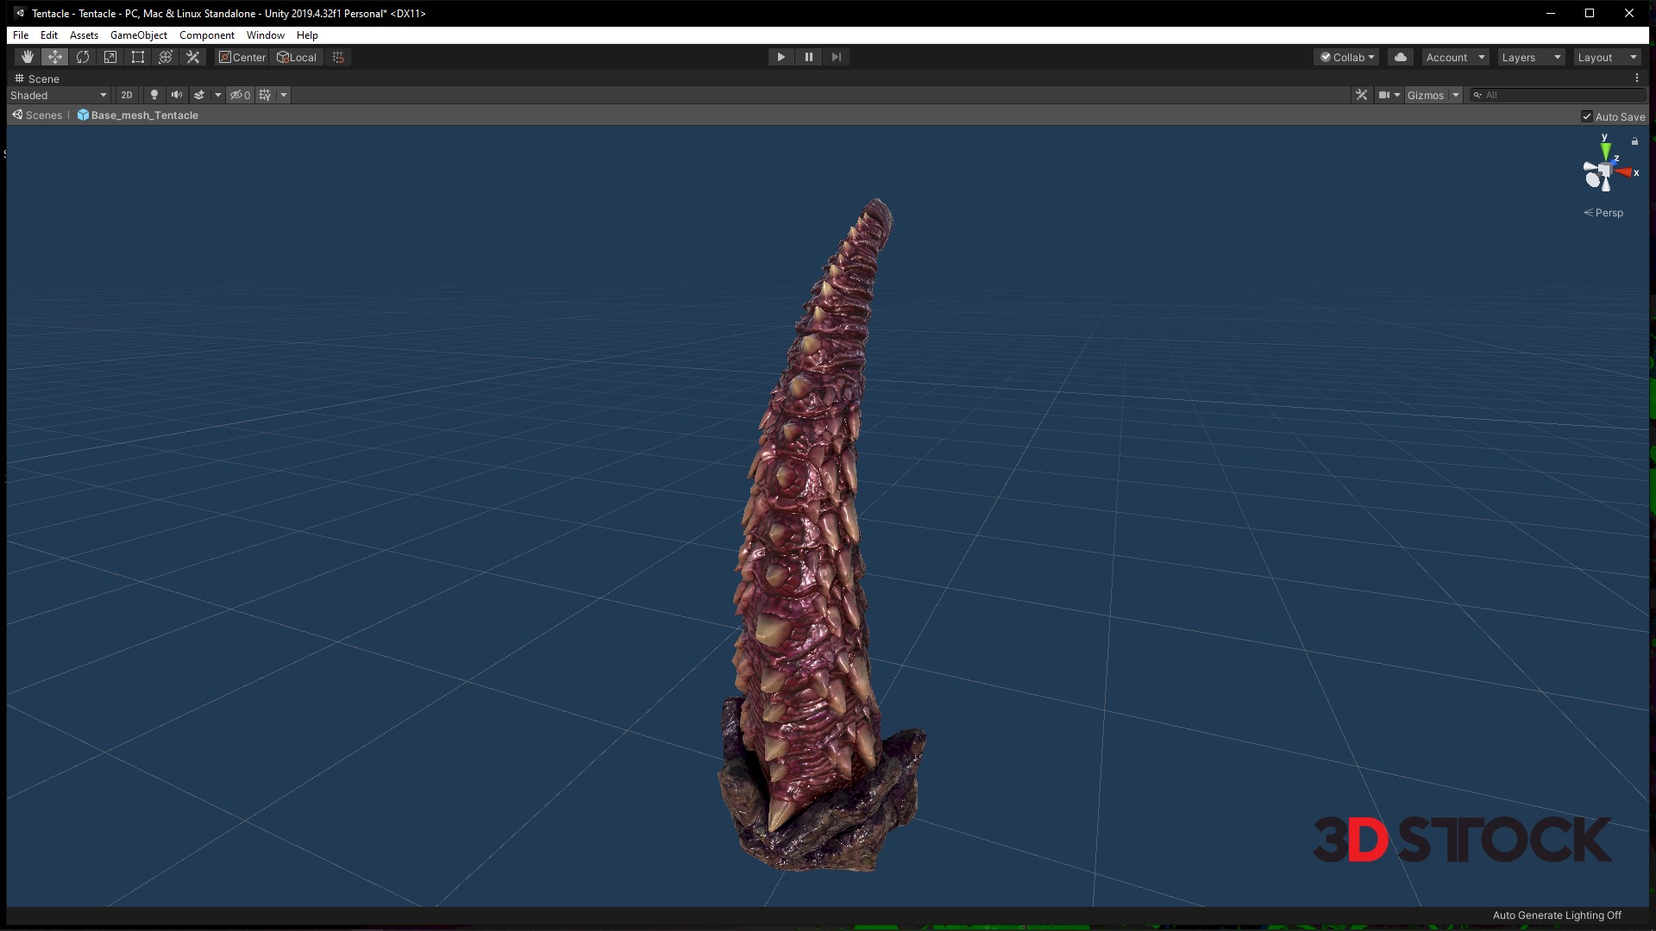Toggle scene lighting bulb icon
Viewport: 1656px width, 931px height.
(154, 95)
